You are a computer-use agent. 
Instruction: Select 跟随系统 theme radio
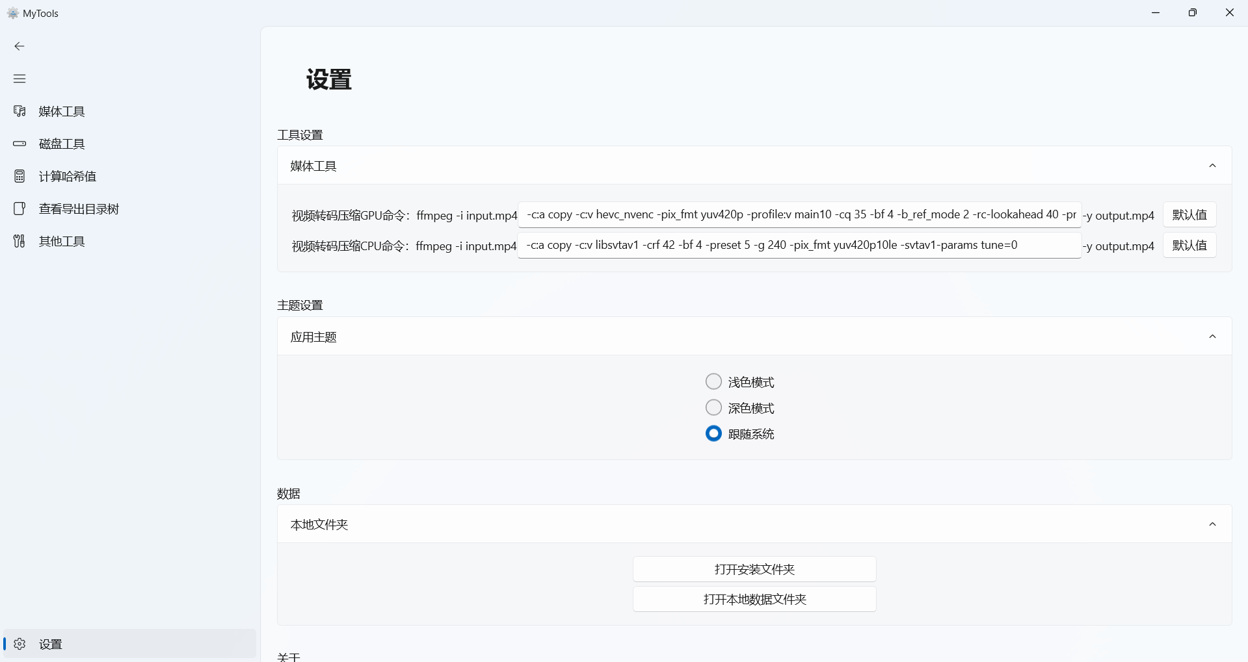pos(713,433)
